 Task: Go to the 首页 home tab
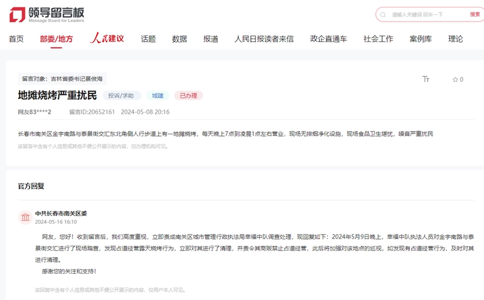click(x=17, y=39)
